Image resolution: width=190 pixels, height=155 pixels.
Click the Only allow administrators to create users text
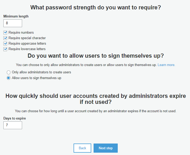(x=41, y=72)
